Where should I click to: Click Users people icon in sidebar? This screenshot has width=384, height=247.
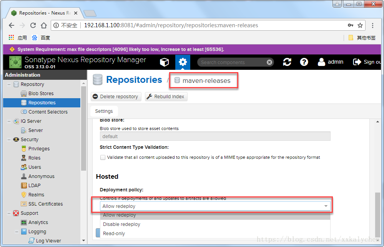(24, 167)
